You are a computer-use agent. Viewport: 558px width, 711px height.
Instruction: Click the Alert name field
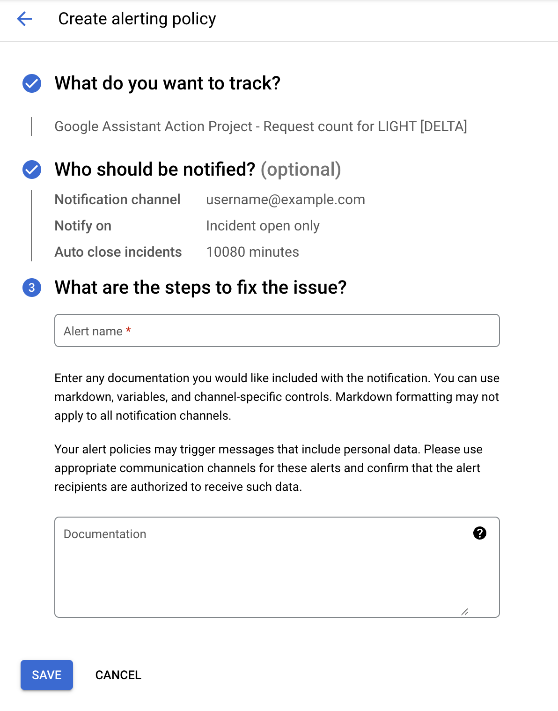coord(277,331)
